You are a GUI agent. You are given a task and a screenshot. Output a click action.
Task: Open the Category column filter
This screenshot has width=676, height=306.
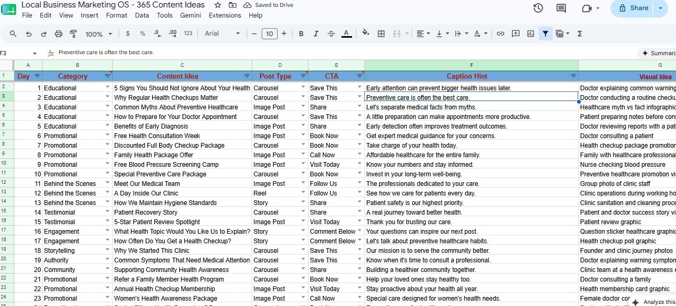coord(107,76)
